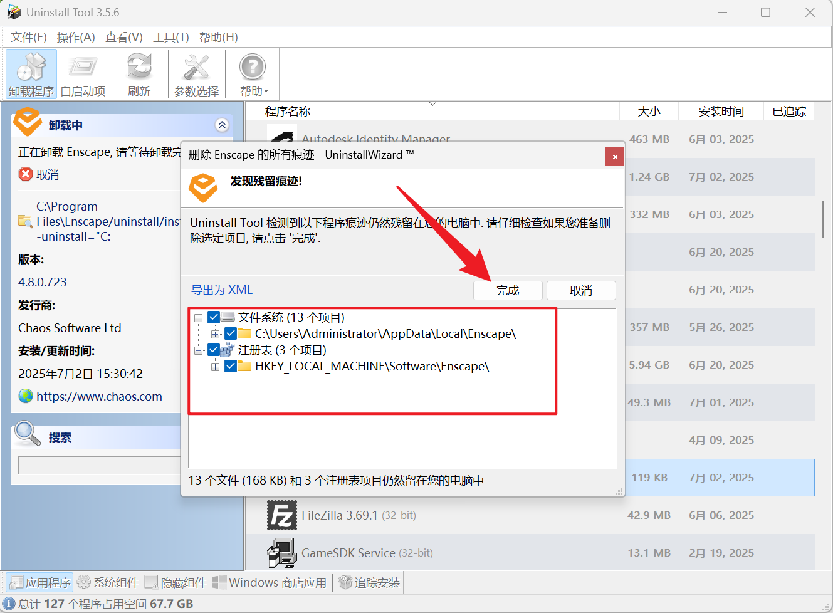Image resolution: width=833 pixels, height=613 pixels.
Task: Switch to the 系统组件 tab
Action: click(108, 582)
